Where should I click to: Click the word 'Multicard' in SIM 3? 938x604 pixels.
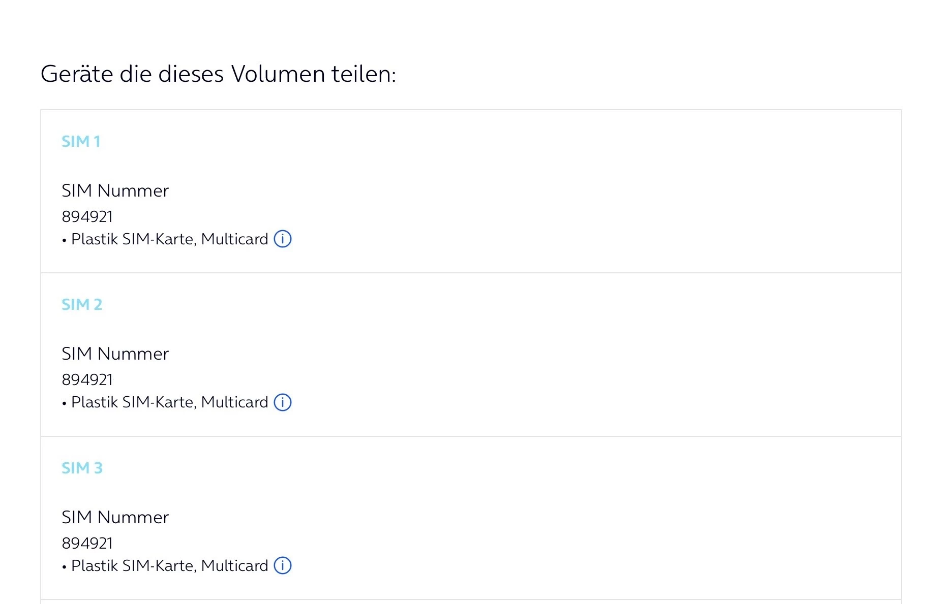(234, 566)
